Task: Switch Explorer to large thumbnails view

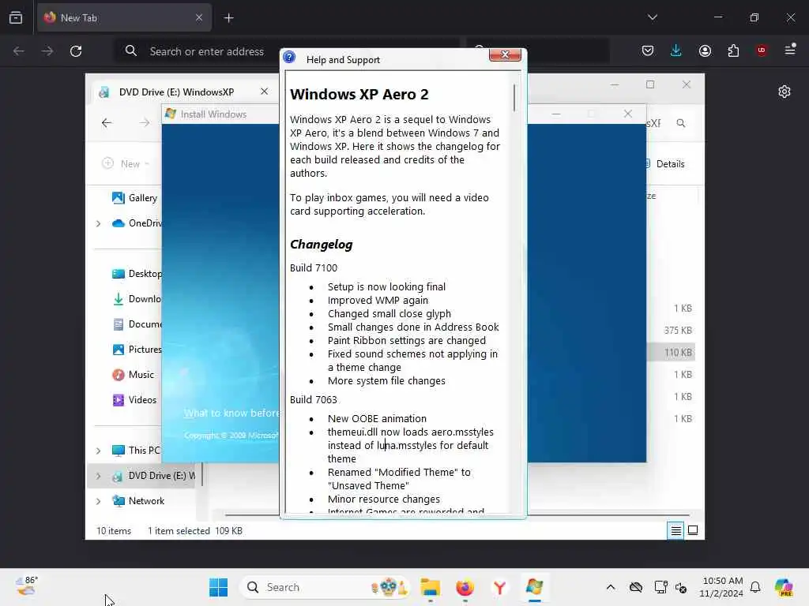Action: point(693,531)
